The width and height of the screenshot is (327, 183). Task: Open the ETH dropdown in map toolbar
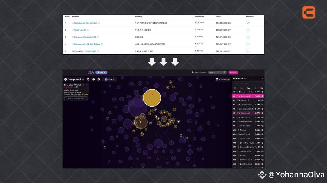[x=109, y=79]
